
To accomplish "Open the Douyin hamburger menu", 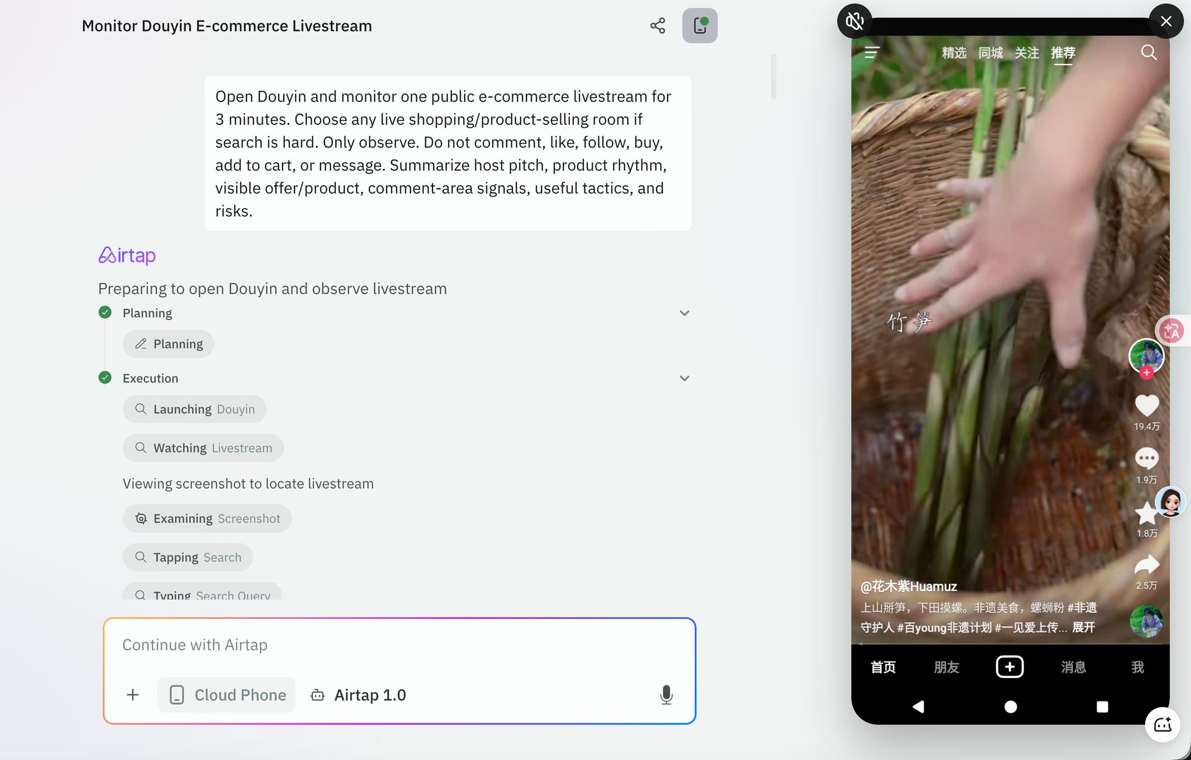I will click(x=872, y=53).
